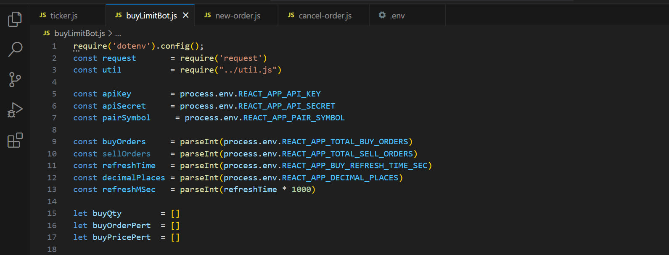This screenshot has height=255, width=669.
Task: Click the JS icon on ticker.js tab
Action: point(42,16)
